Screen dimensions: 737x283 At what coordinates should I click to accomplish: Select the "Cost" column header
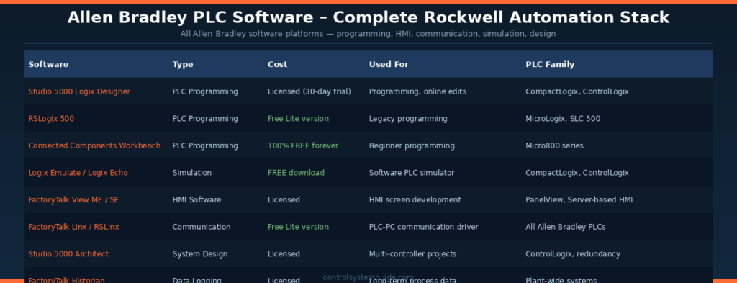[278, 64]
